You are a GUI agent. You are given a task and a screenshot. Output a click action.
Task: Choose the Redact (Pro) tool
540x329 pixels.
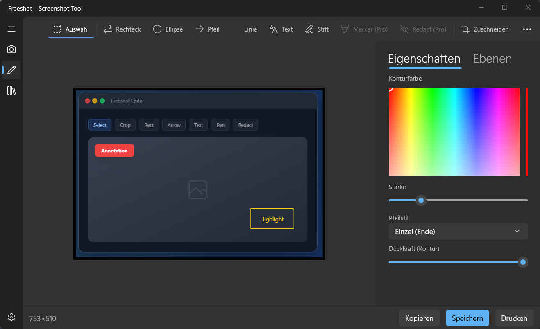(x=423, y=29)
